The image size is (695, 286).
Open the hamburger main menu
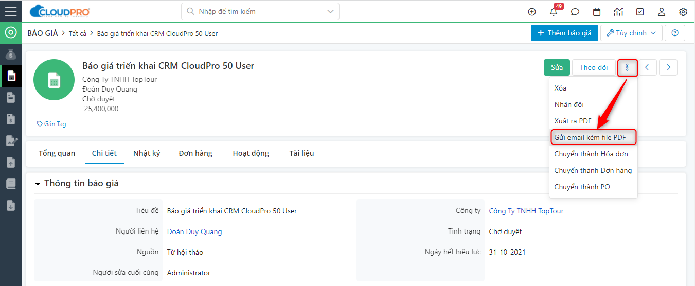click(x=10, y=11)
